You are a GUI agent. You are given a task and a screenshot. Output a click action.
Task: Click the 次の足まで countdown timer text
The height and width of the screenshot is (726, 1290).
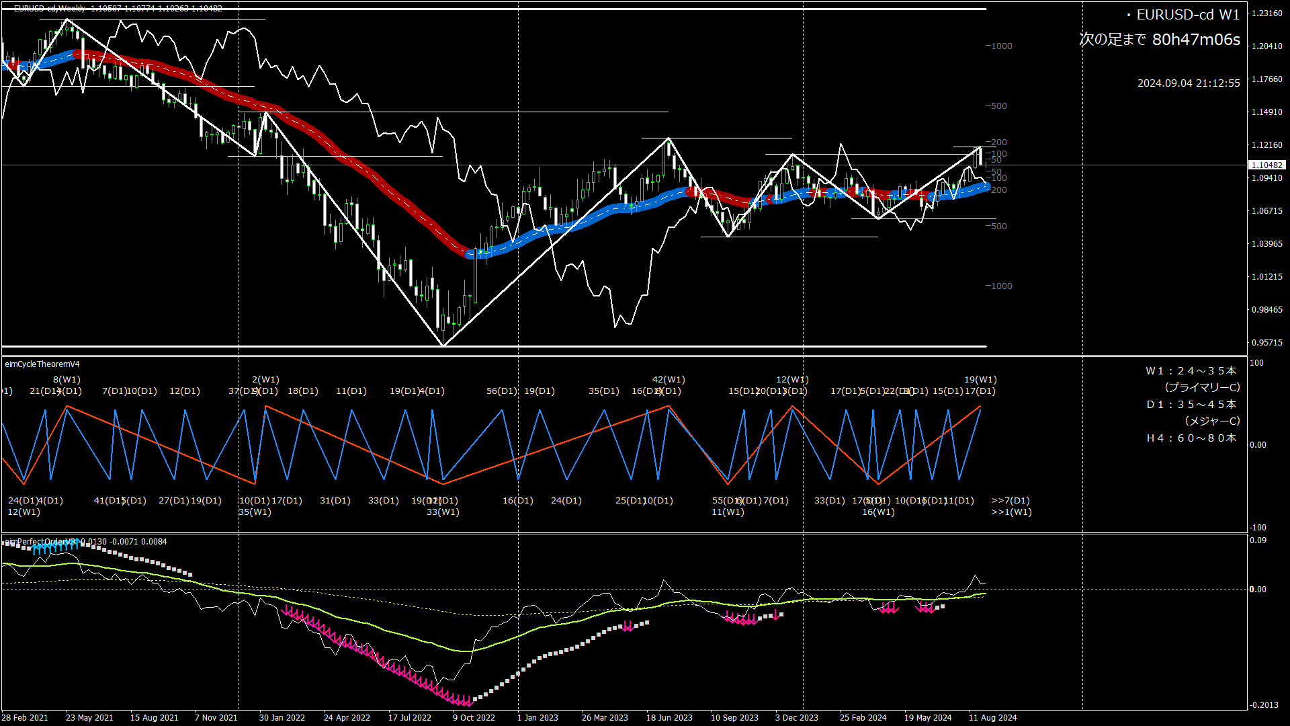[1160, 40]
